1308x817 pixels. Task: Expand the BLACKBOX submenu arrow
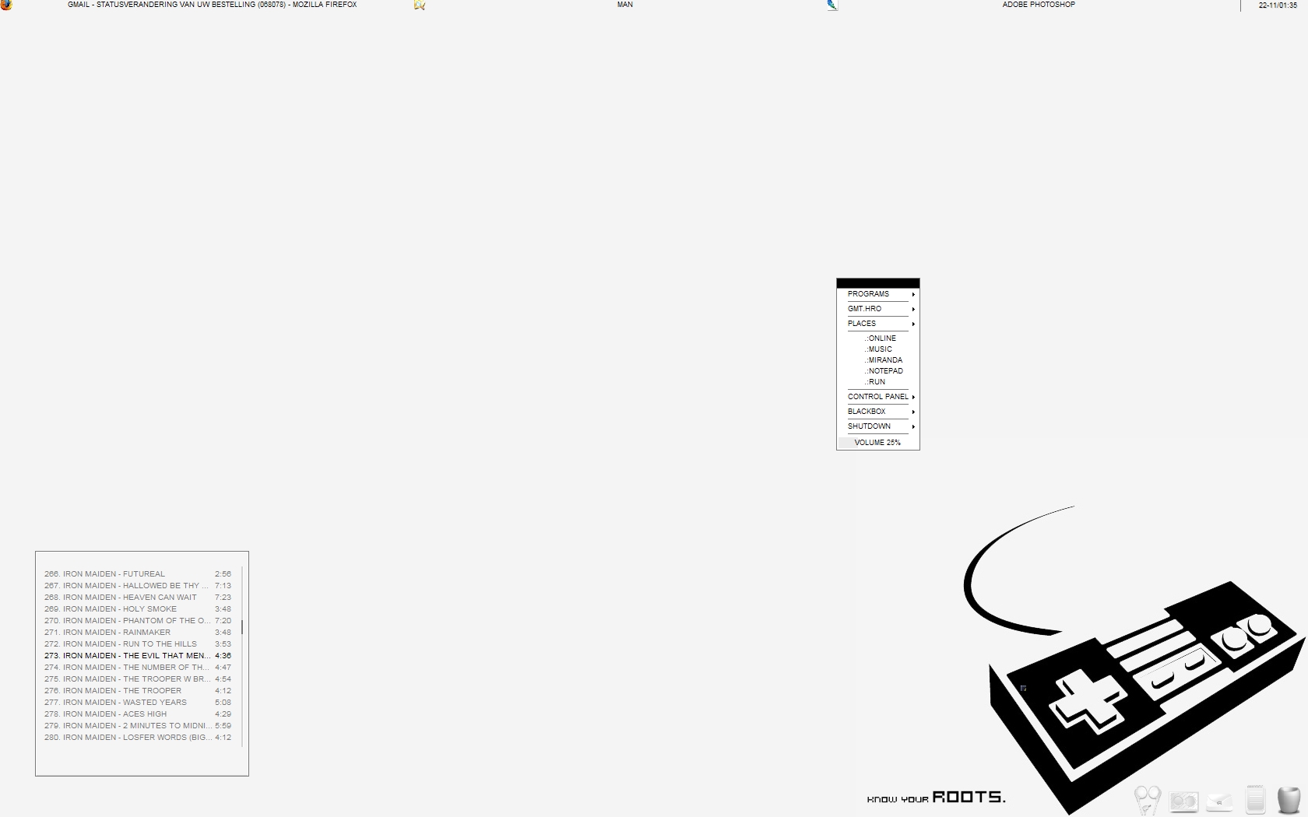click(913, 412)
